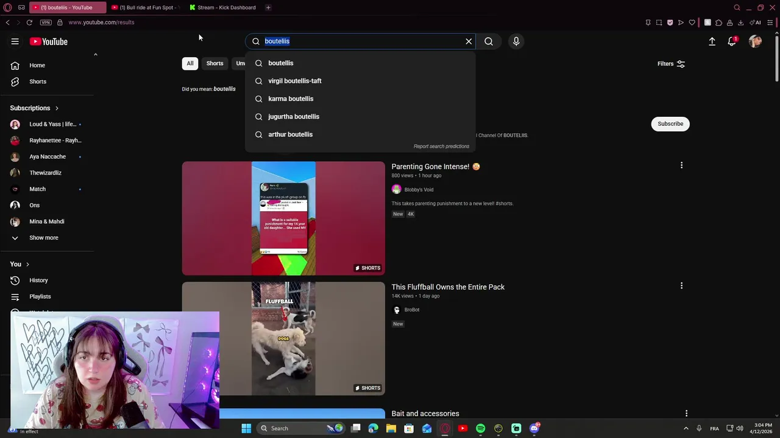This screenshot has width=780, height=438.
Task: Add page to bookmarks with heart icon
Action: coord(692,23)
